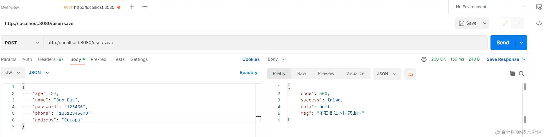Image resolution: width=544 pixels, height=137 pixels.
Task: Select the Raw response view tab
Action: coord(301,73)
